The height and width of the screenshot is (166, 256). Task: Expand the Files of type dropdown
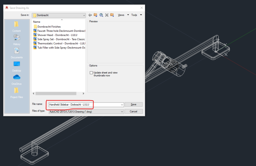122,112
